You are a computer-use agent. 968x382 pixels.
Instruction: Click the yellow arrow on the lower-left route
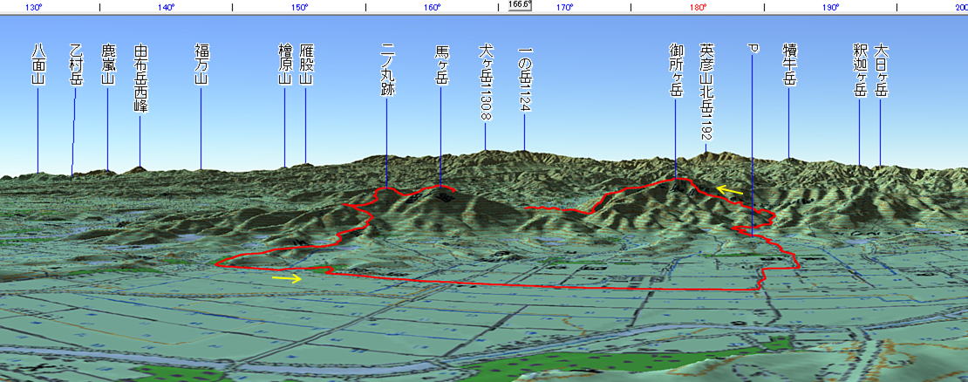pos(288,279)
